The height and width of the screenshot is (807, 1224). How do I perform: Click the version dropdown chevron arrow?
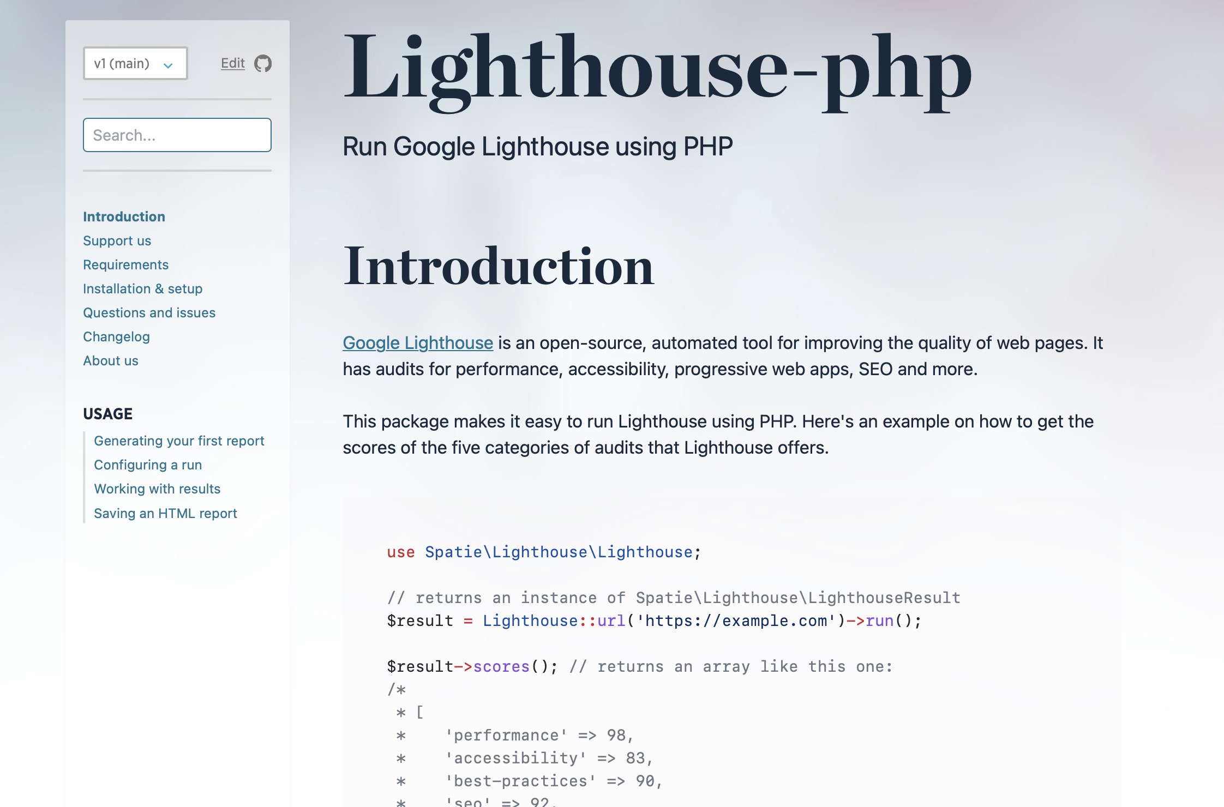click(x=168, y=65)
